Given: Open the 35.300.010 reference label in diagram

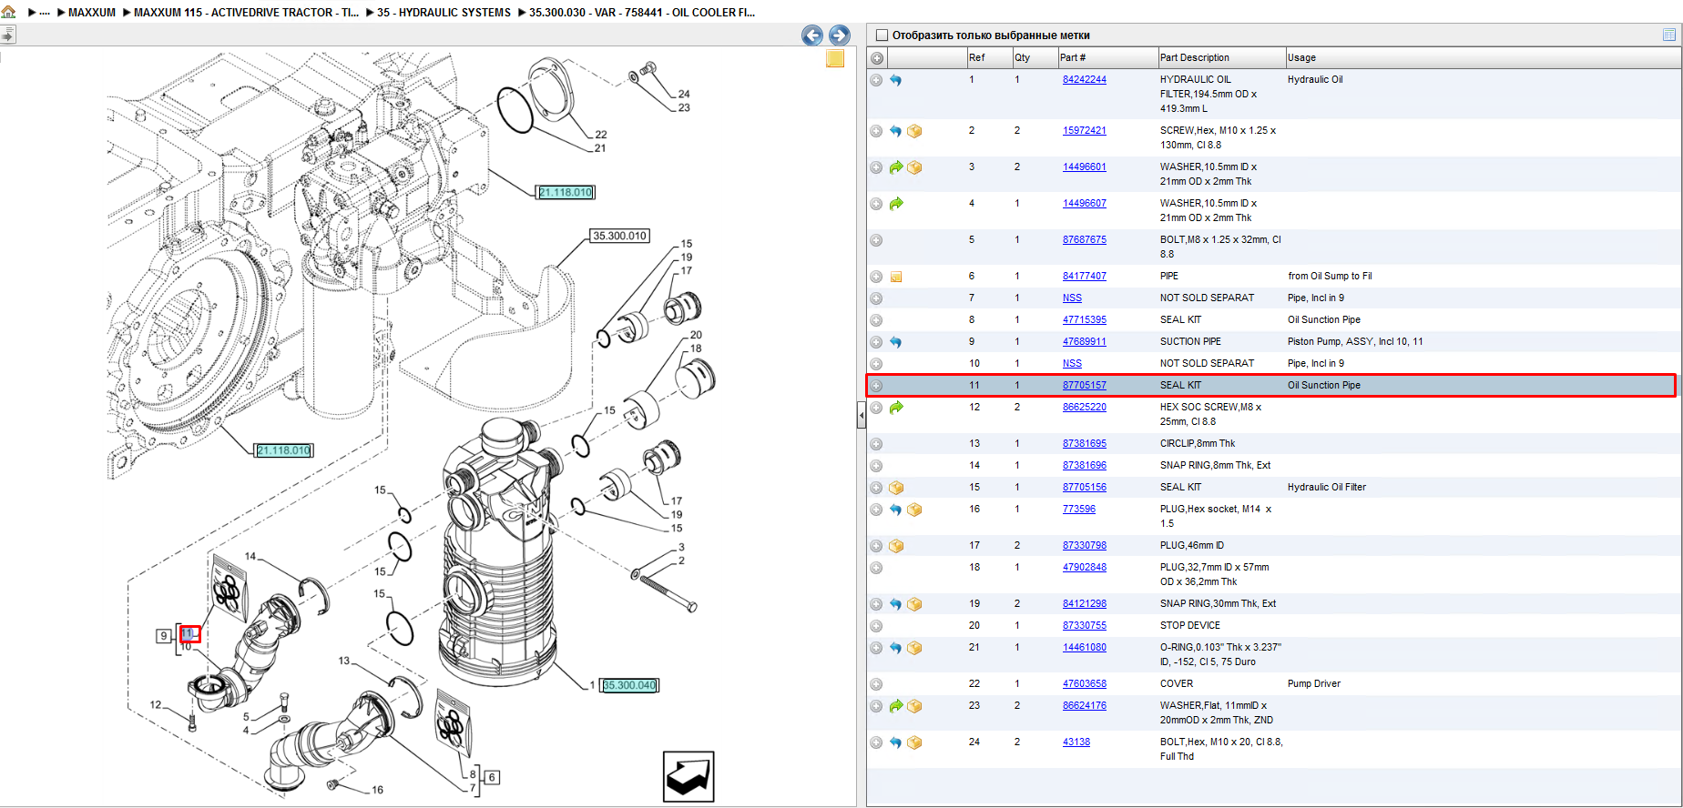Looking at the screenshot, I should tap(619, 236).
